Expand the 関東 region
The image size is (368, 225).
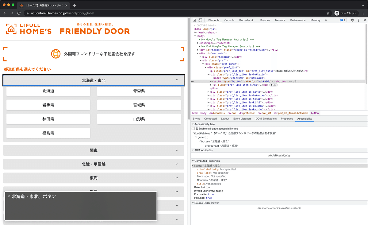pyautogui.click(x=94, y=150)
